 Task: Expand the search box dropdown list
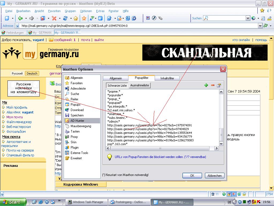(x=248, y=18)
